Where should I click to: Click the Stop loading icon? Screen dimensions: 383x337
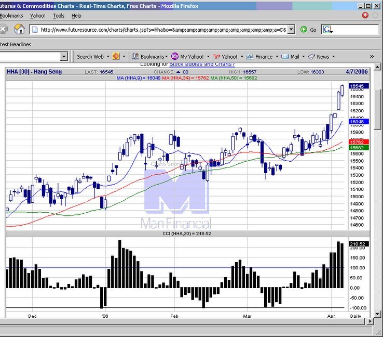[3, 29]
